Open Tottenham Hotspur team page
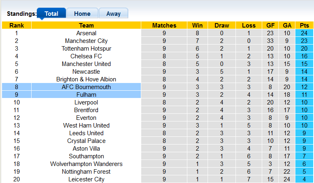The height and width of the screenshot is (183, 314). click(x=86, y=49)
